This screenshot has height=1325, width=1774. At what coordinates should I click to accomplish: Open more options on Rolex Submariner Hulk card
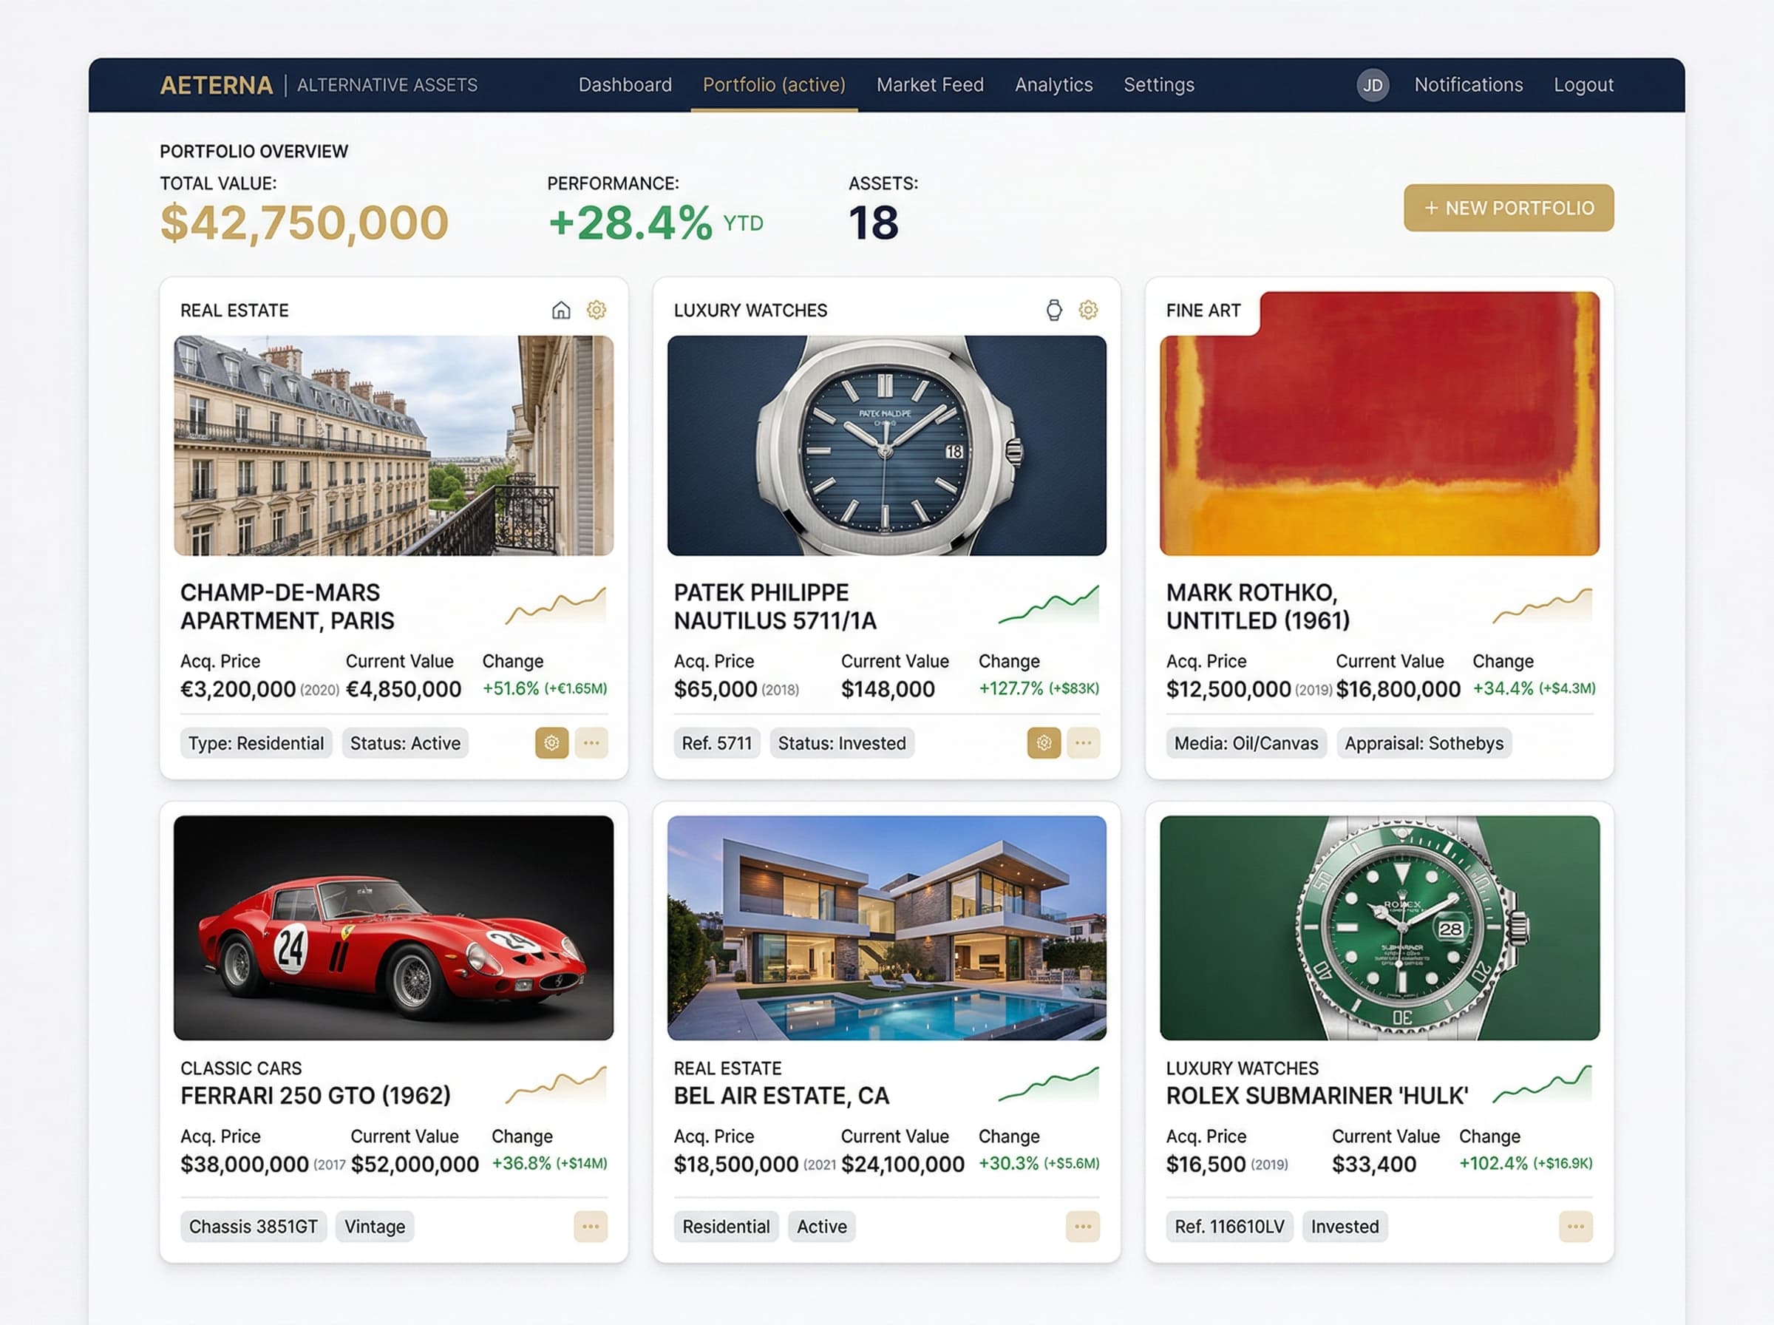(1576, 1227)
